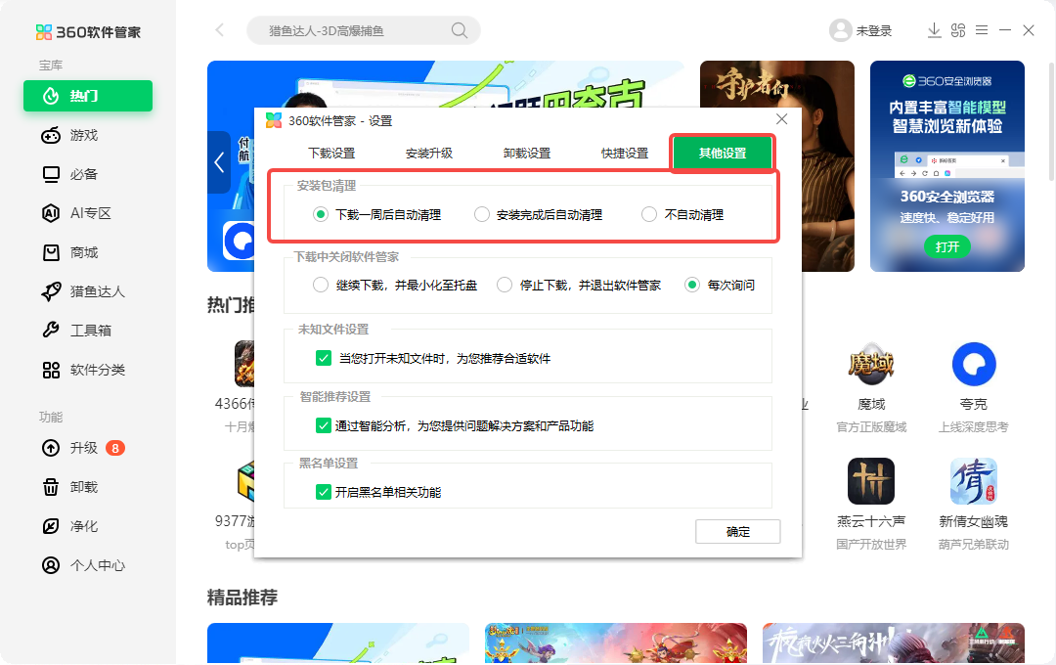Show previous banner with left arrow

click(x=219, y=162)
